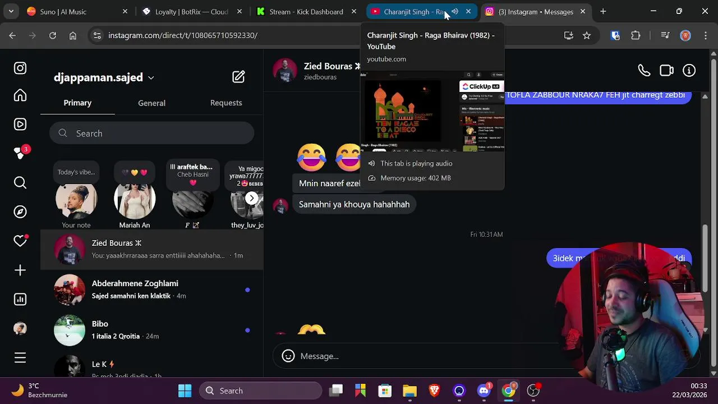Bookmark this page with the star icon
The image size is (718, 404).
587,35
